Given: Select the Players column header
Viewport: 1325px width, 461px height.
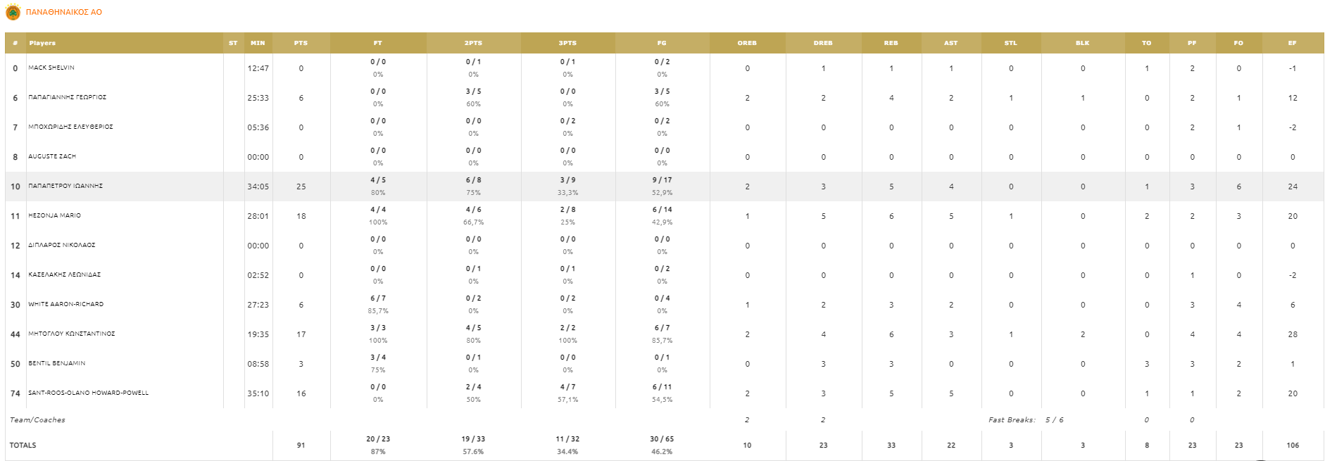Looking at the screenshot, I should (x=42, y=43).
